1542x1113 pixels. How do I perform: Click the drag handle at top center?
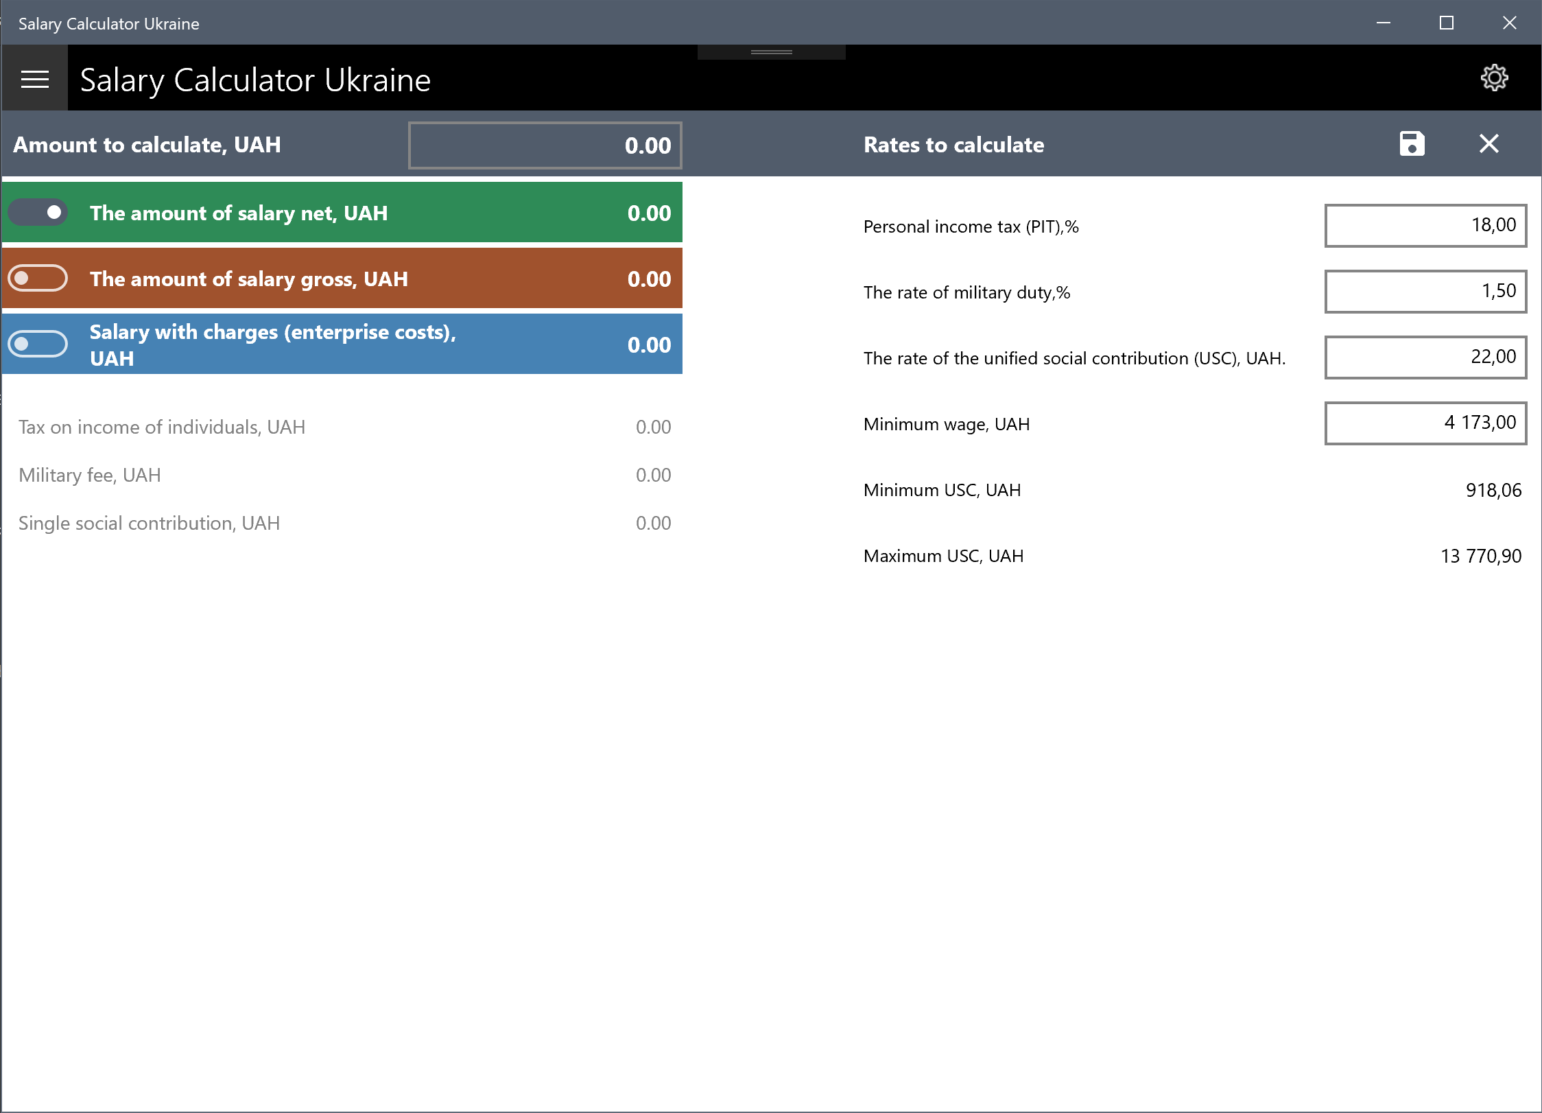point(771,52)
